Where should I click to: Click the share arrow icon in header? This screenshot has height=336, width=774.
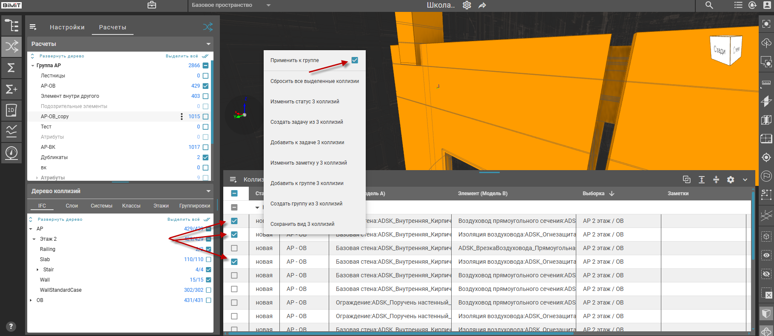482,5
